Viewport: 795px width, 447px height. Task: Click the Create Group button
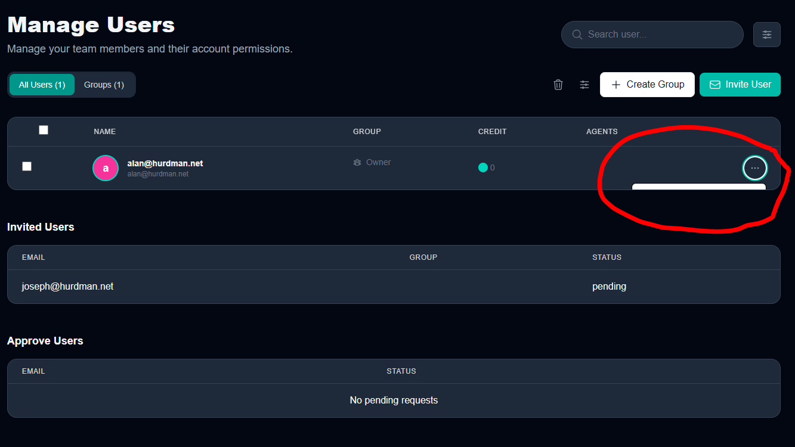[647, 85]
